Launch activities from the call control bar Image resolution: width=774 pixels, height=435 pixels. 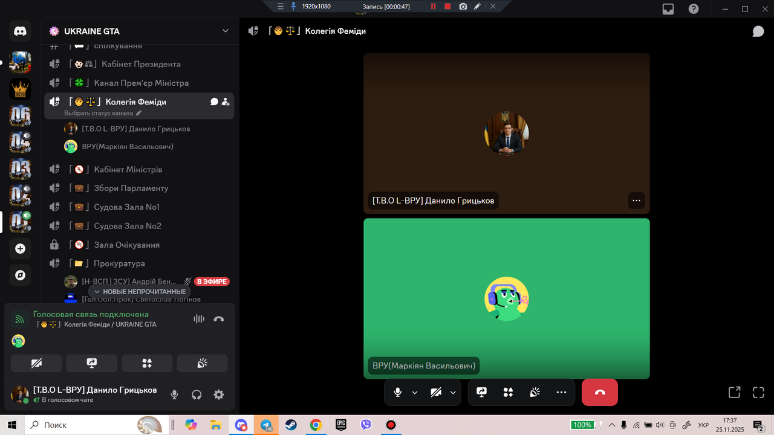tap(509, 392)
